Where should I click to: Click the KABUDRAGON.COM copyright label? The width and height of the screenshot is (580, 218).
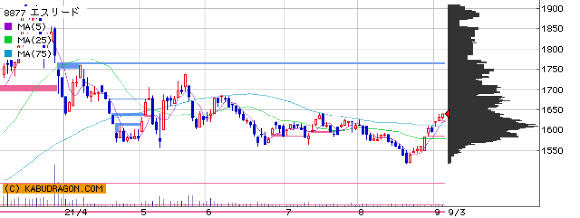click(54, 189)
